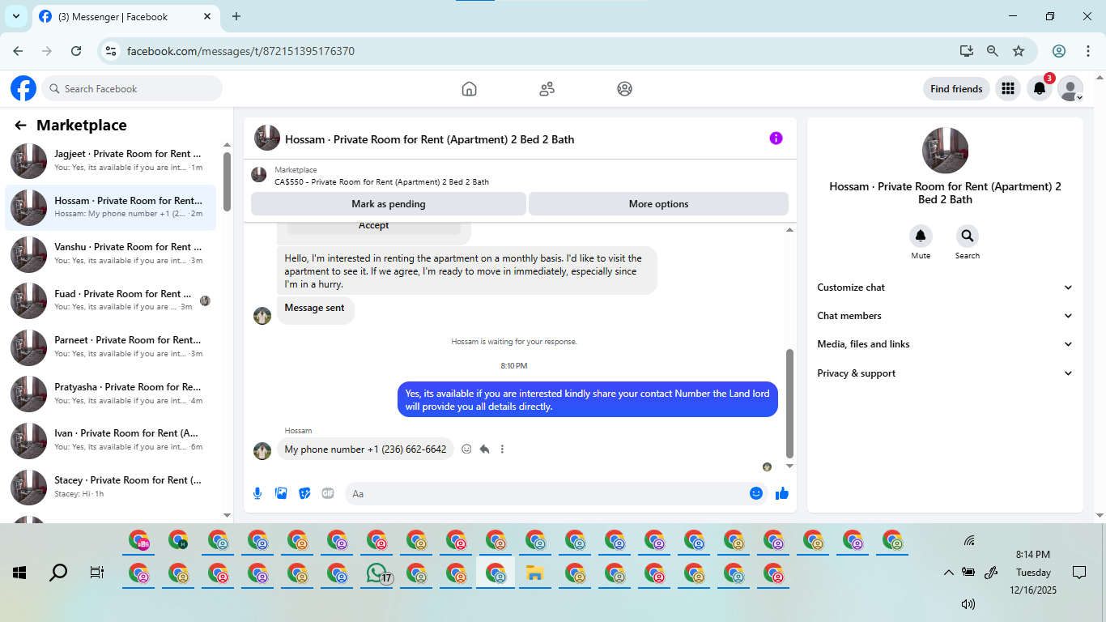The width and height of the screenshot is (1106, 622).
Task: Bookmark this page with star icon
Action: pyautogui.click(x=1019, y=51)
